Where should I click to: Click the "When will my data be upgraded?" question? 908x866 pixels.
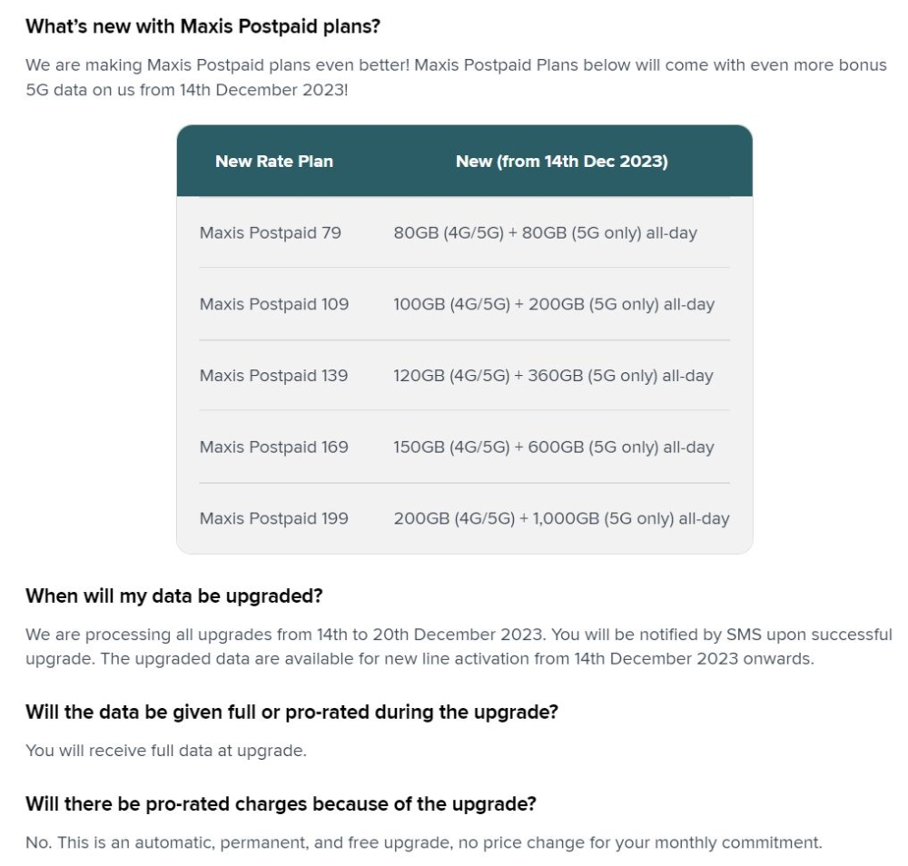[x=174, y=596]
